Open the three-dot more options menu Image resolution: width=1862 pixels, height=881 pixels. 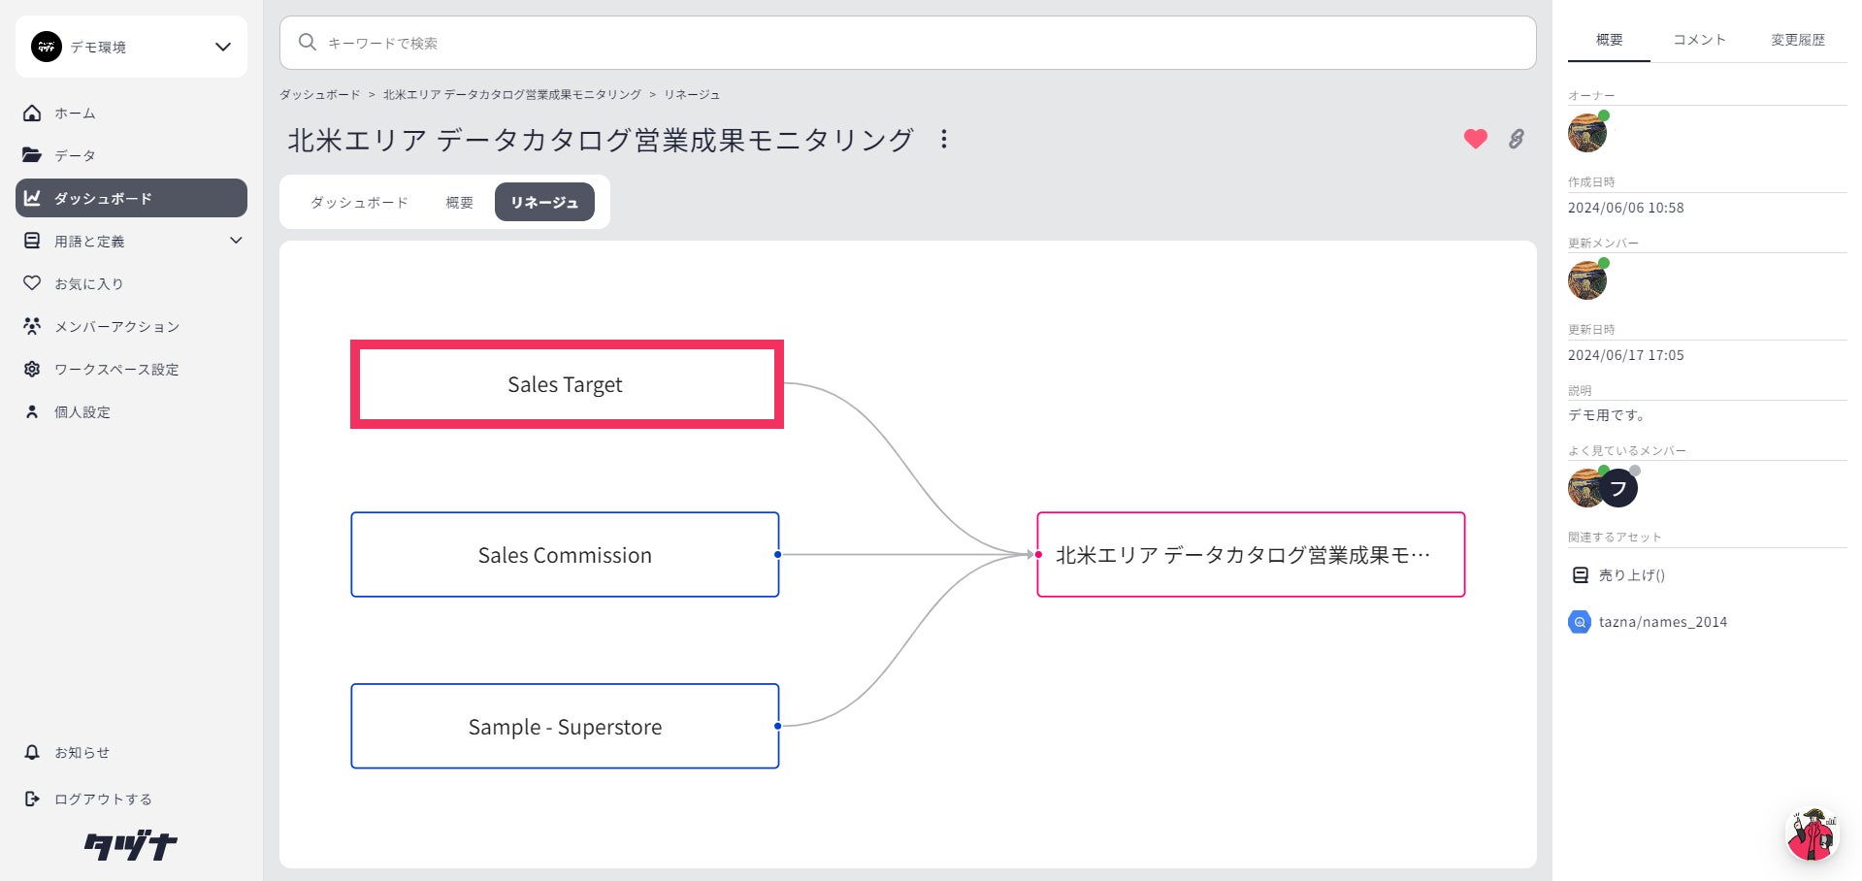point(943,139)
